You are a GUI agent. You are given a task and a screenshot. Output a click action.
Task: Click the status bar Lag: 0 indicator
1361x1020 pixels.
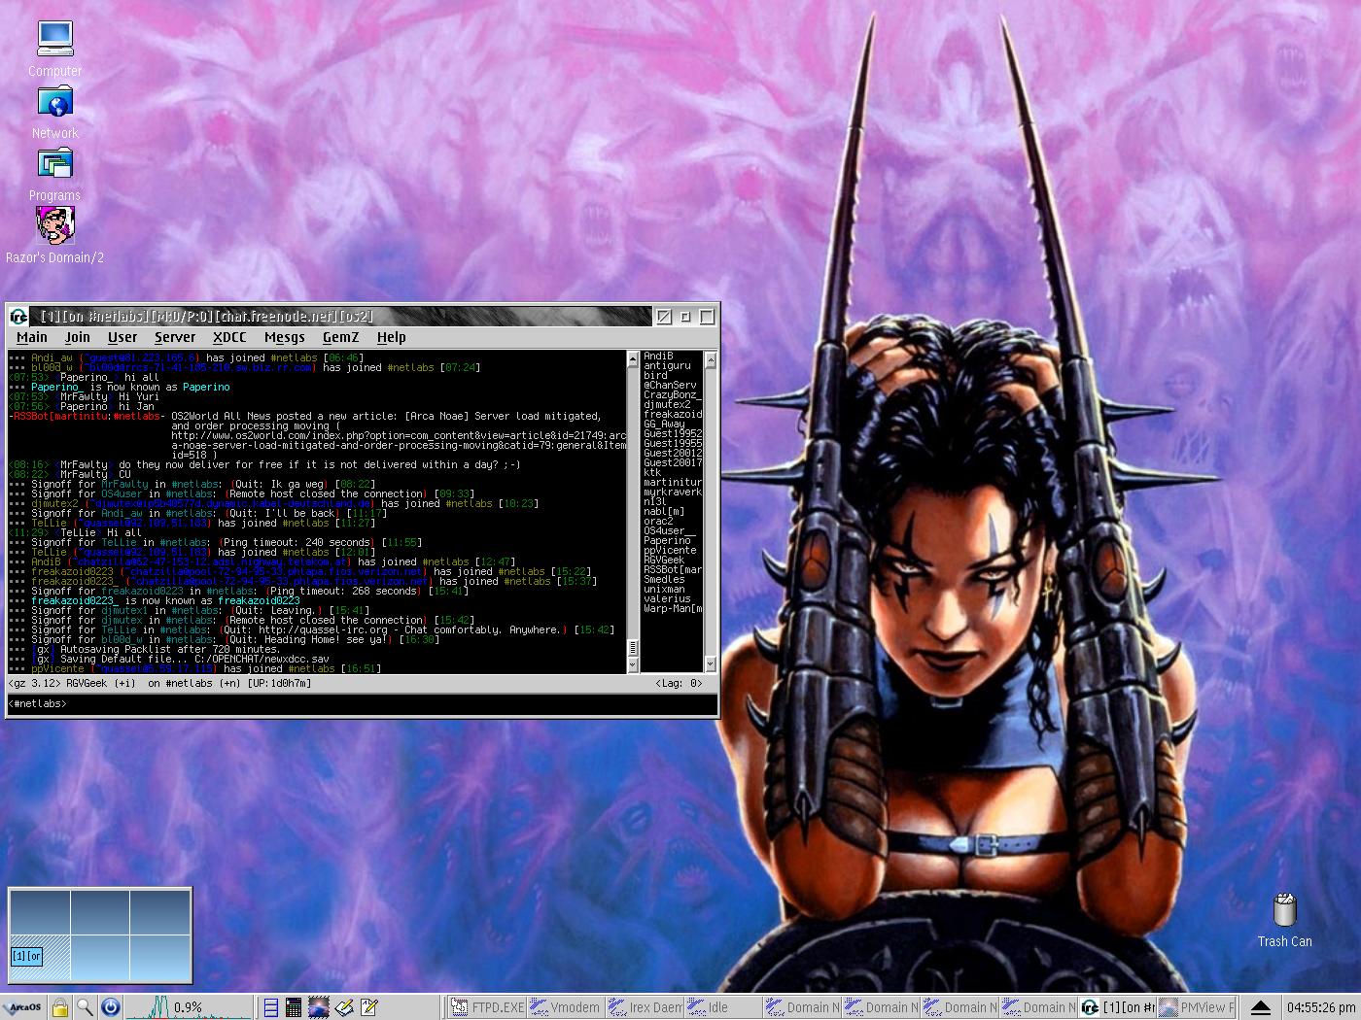click(x=679, y=683)
